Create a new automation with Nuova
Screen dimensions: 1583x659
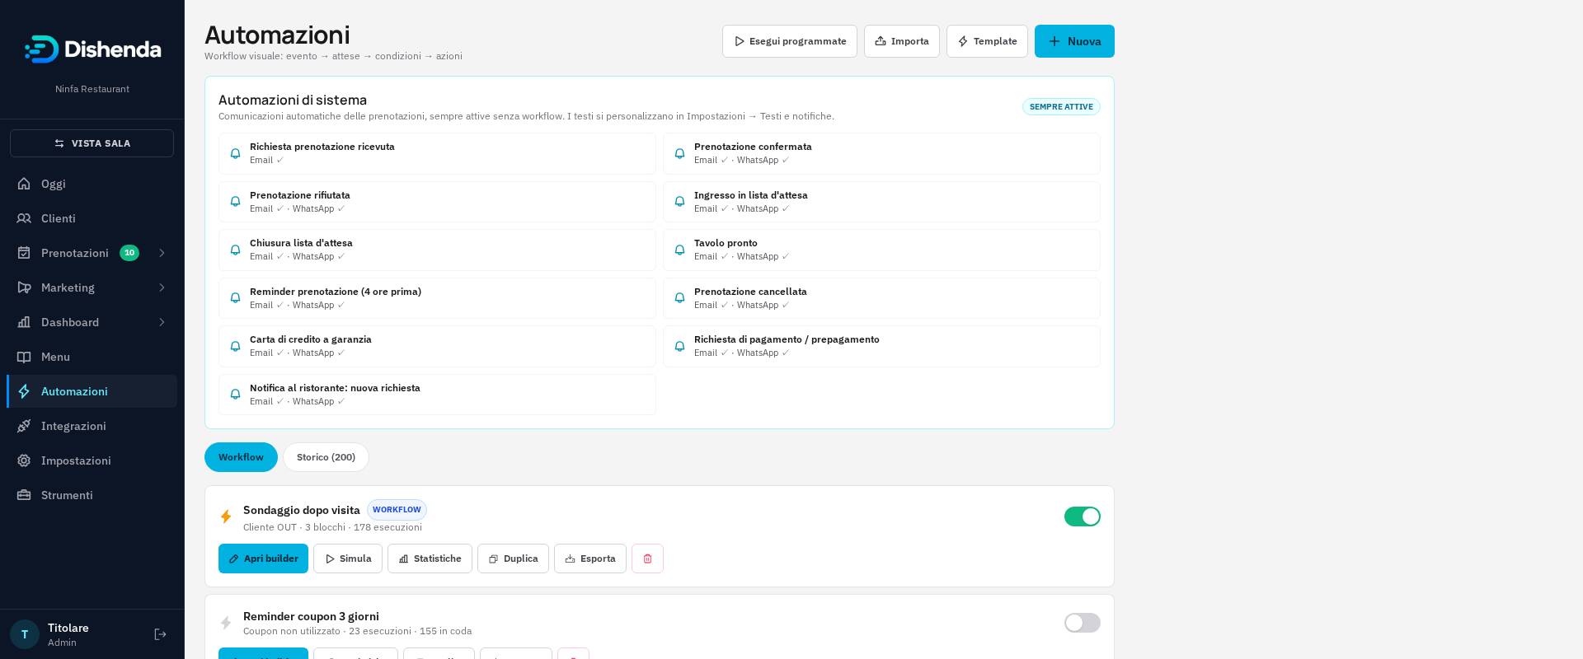[x=1074, y=41]
